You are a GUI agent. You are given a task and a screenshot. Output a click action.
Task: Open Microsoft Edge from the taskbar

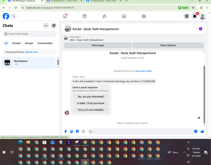pos(20,142)
